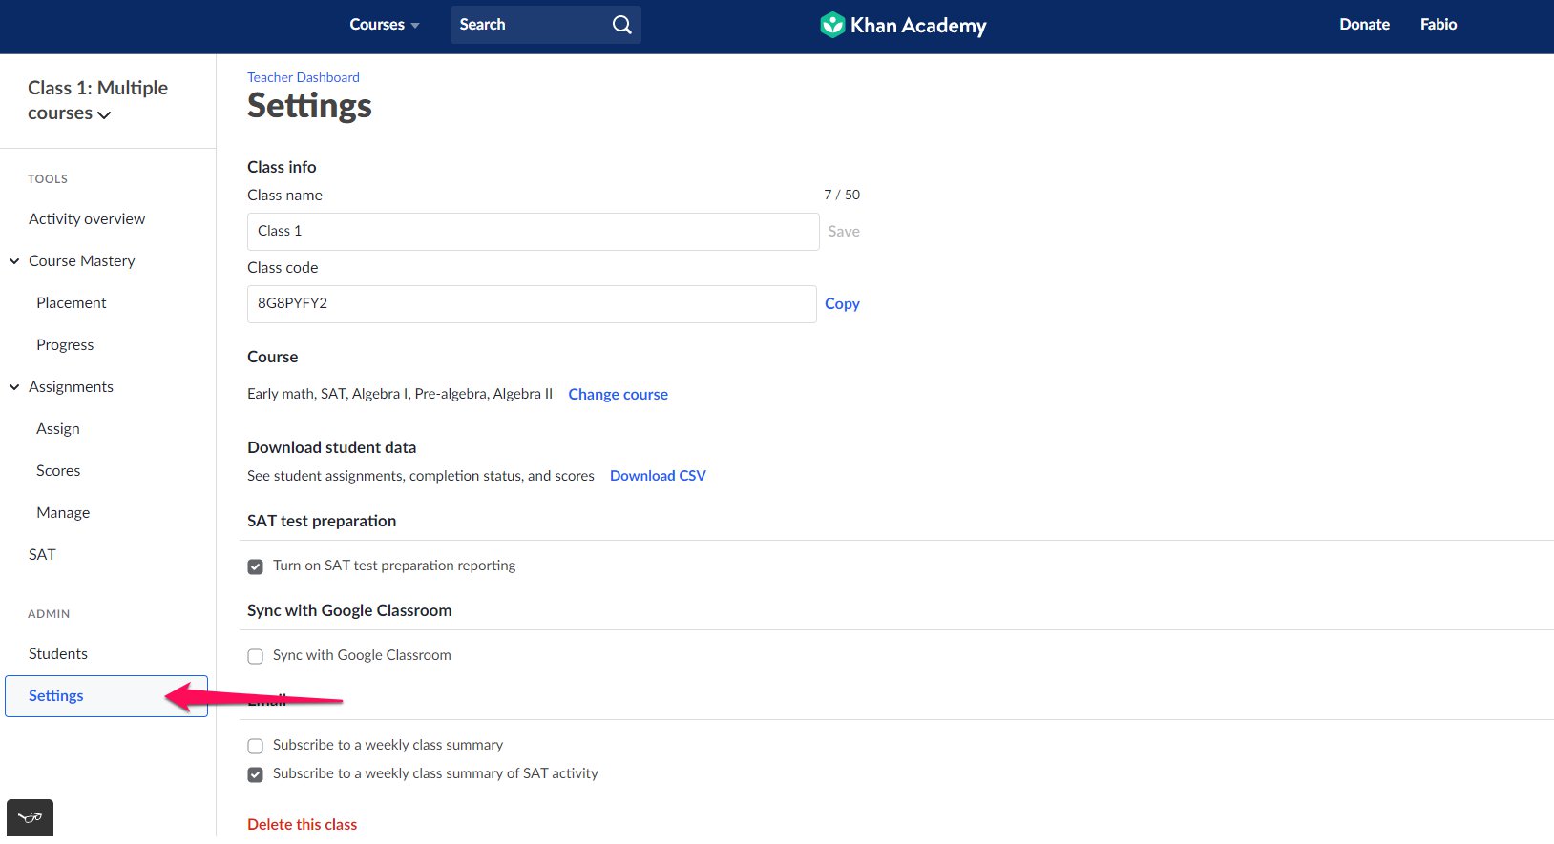Open the Fabio user menu
Viewport: 1554px width, 844px height.
click(x=1438, y=25)
